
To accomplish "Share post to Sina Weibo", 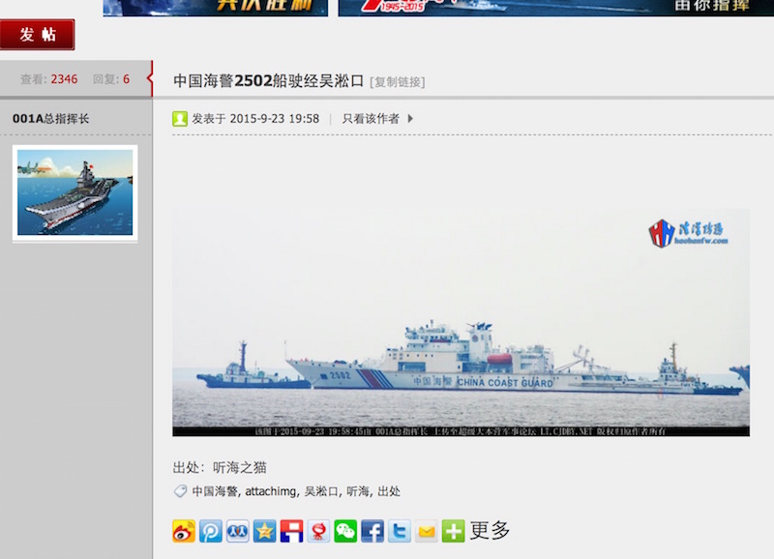I will point(184,531).
